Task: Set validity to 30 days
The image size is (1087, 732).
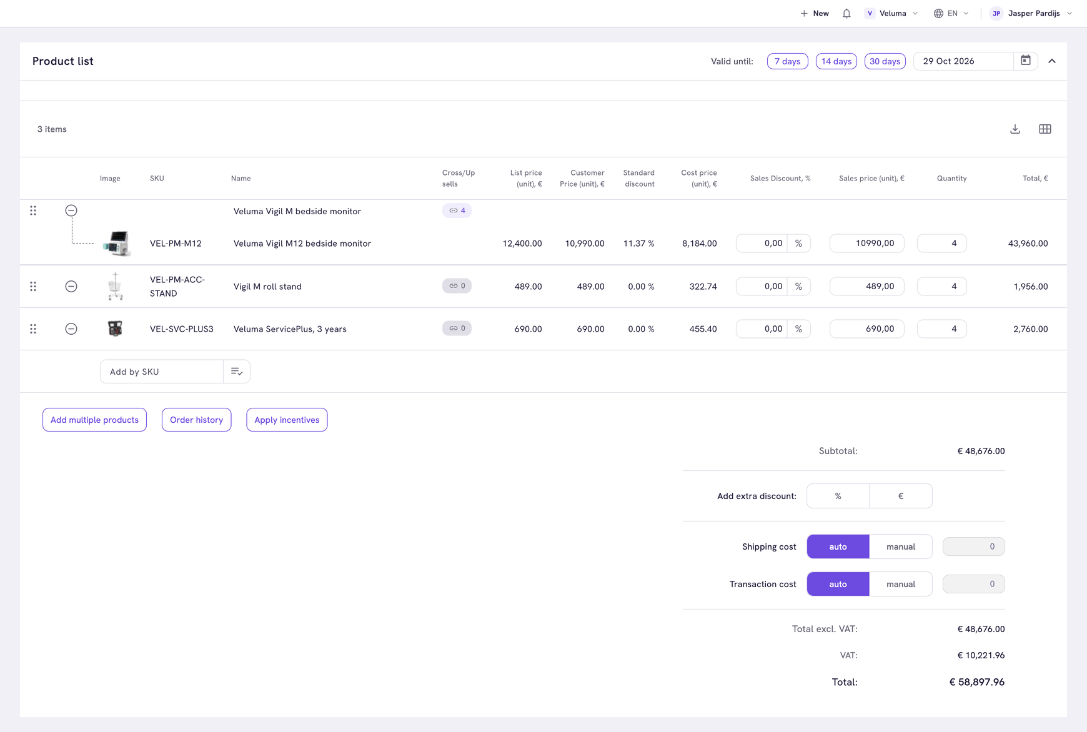Action: pyautogui.click(x=885, y=61)
